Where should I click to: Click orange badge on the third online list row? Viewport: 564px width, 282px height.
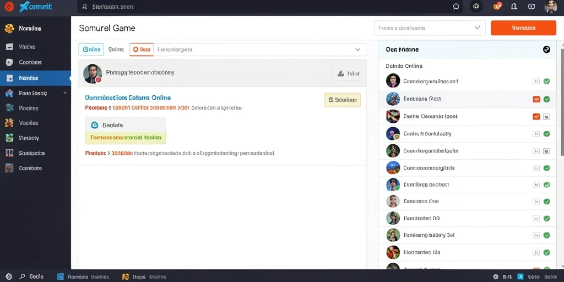tap(536, 117)
